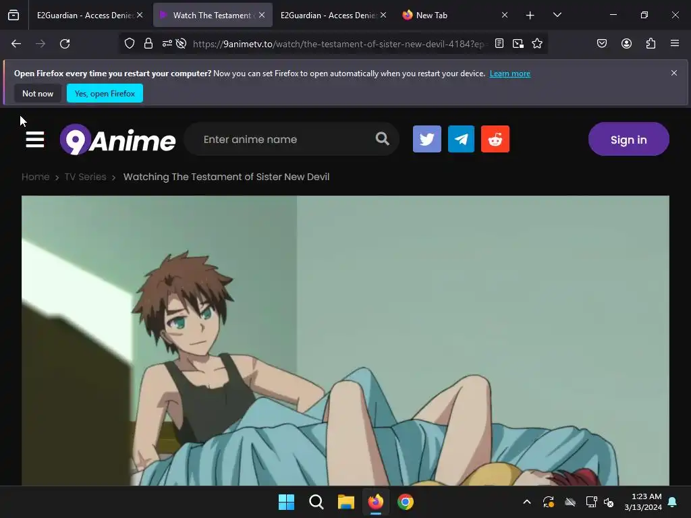Click Not now button
This screenshot has height=518, width=691.
[x=38, y=93]
